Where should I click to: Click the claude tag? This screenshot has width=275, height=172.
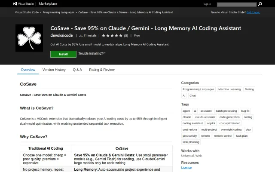[187, 117]
